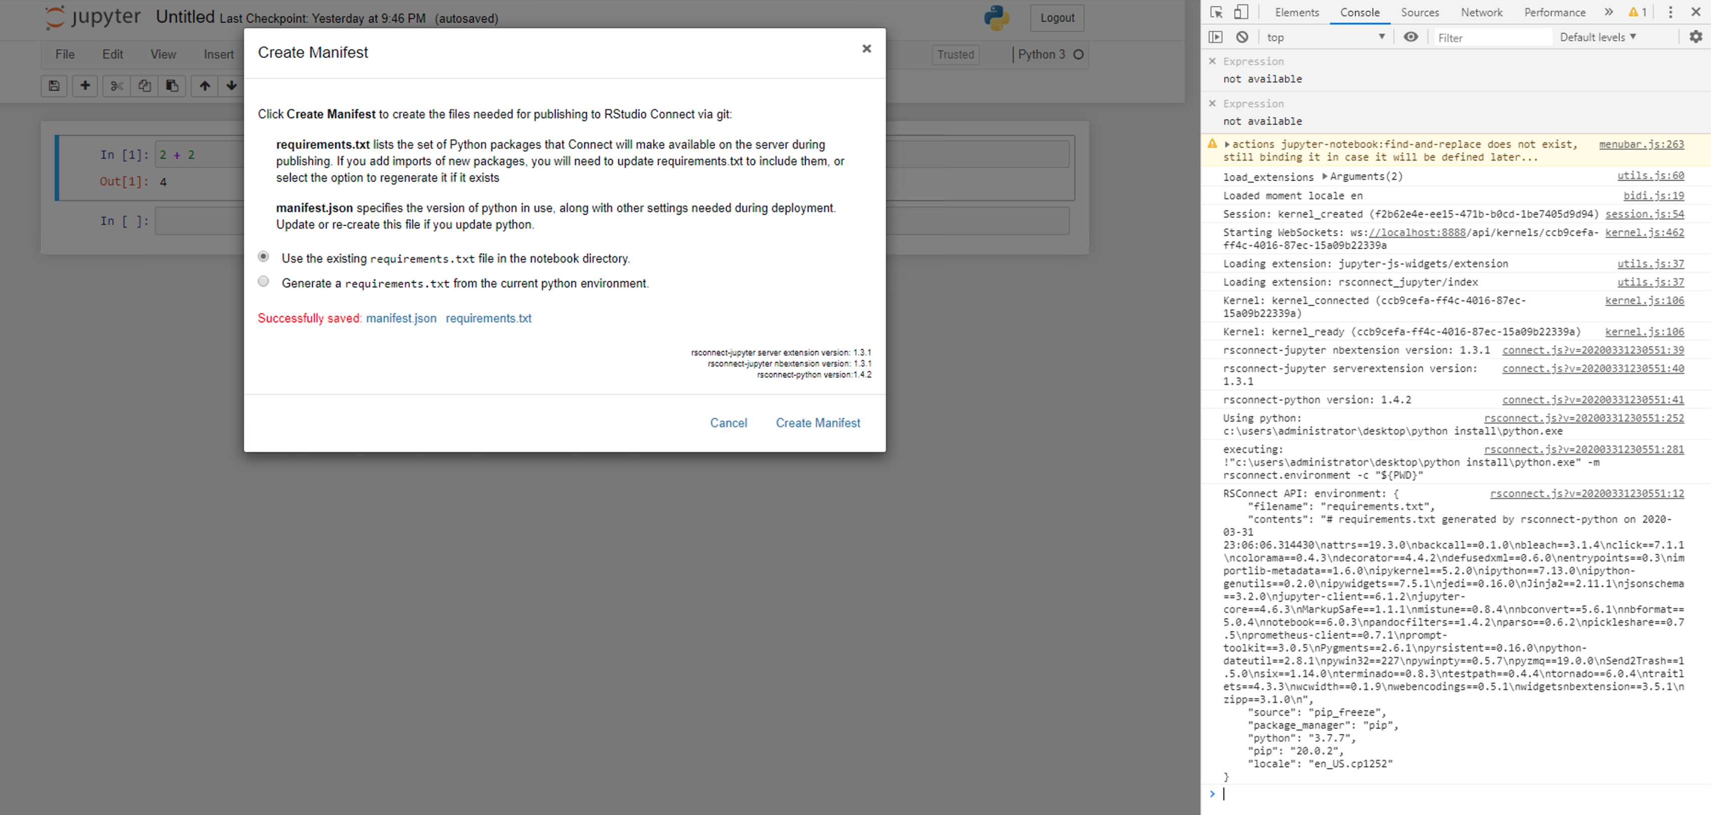Open Default levels dropdown

click(x=1597, y=37)
